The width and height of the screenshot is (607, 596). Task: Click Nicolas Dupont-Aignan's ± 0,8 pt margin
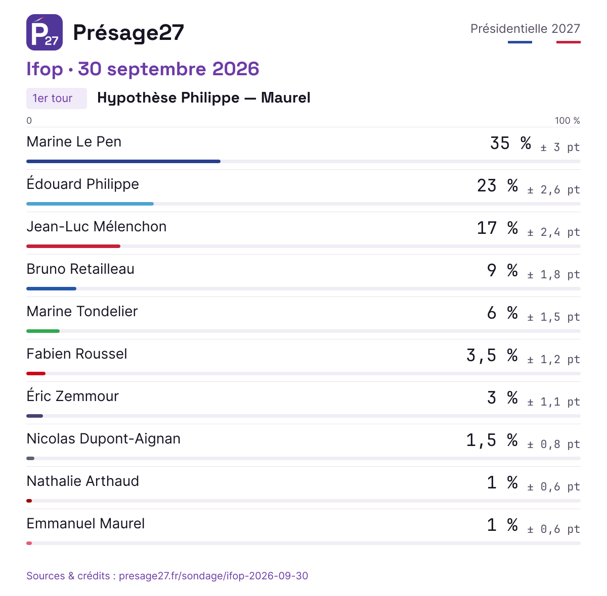[553, 444]
